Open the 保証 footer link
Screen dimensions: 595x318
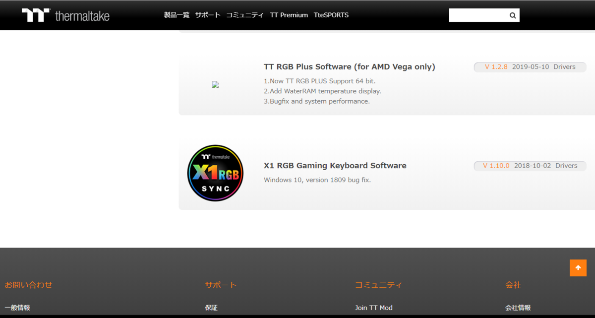point(211,308)
